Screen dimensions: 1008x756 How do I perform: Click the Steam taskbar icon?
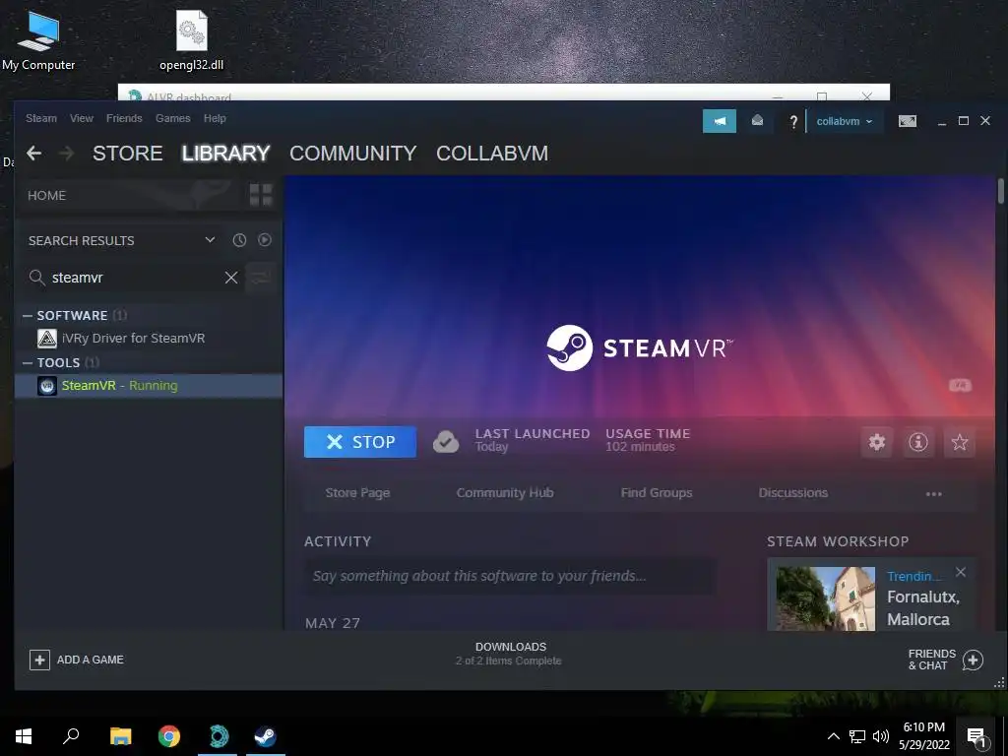pos(266,736)
